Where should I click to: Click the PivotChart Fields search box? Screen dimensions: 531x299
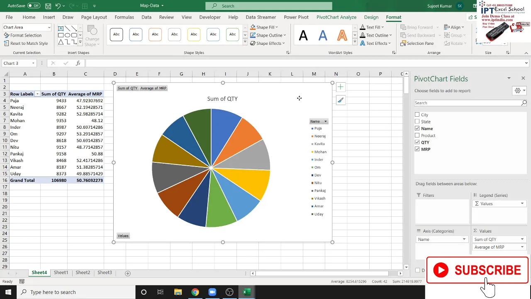(470, 103)
